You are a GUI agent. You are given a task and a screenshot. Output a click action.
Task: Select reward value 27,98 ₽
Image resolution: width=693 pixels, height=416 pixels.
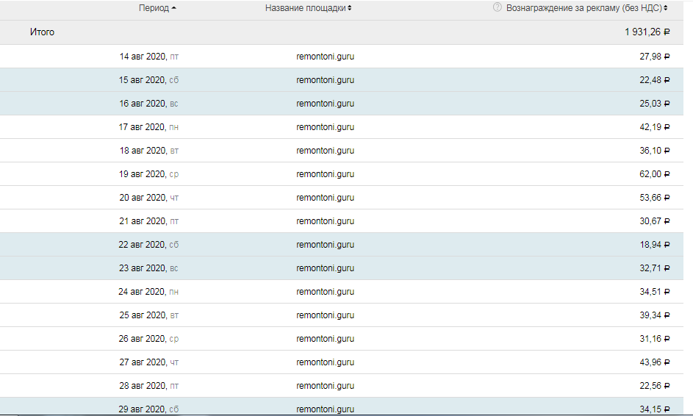pos(655,56)
